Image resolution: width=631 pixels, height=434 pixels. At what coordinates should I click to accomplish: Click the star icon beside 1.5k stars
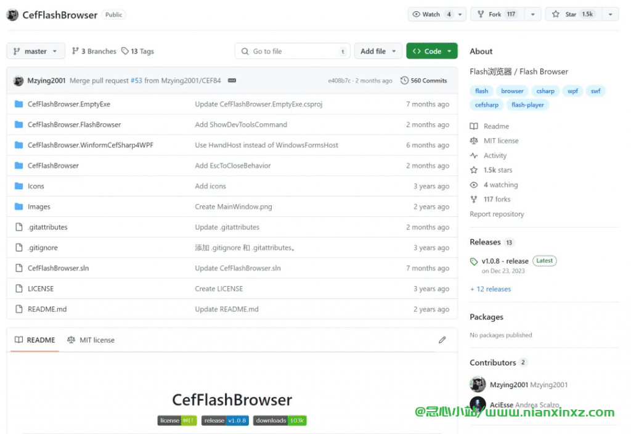coord(474,170)
